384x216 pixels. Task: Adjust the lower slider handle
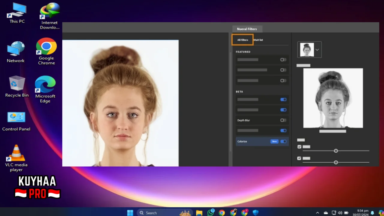coord(336,162)
